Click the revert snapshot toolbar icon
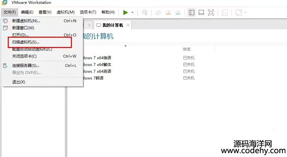The image size is (287, 157). point(168,13)
